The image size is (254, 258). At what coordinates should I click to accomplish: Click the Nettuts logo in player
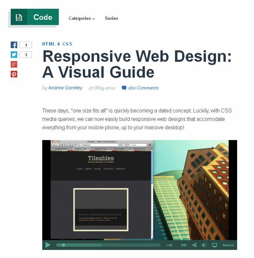point(228,245)
